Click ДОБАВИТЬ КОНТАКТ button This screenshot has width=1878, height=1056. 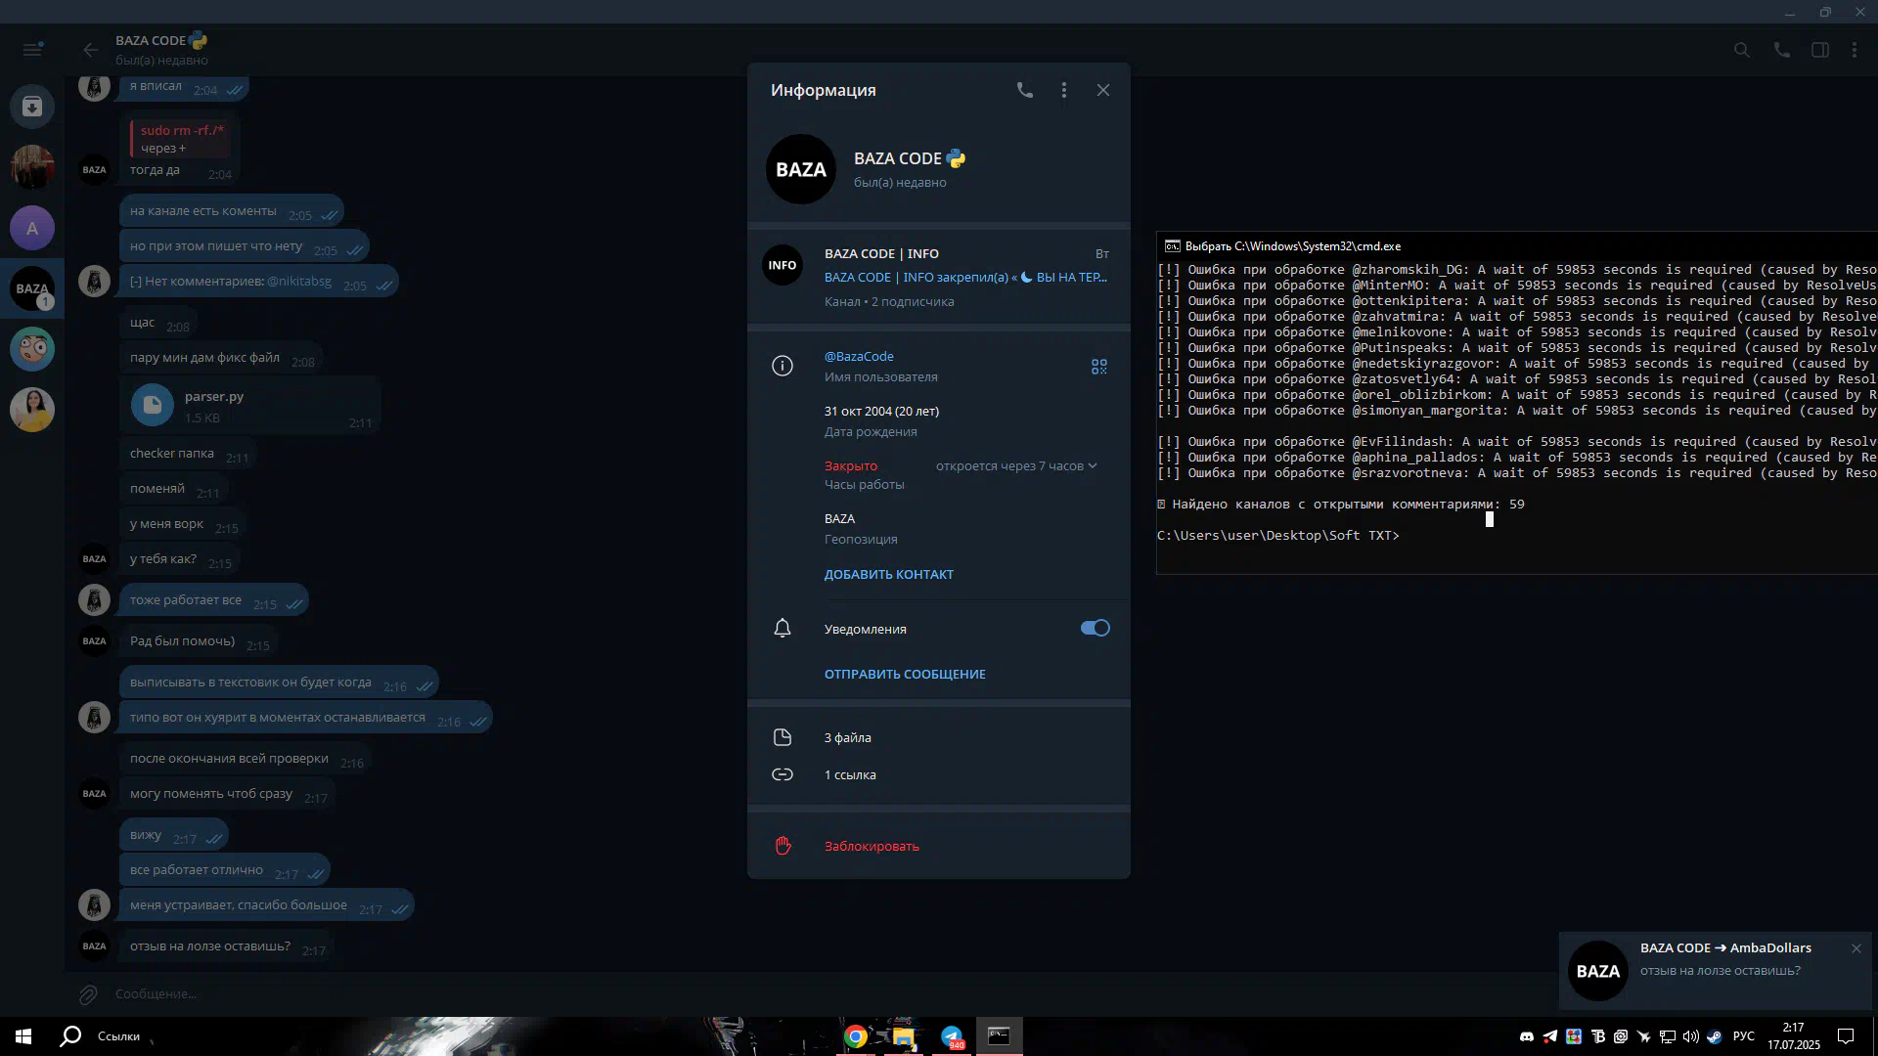click(888, 574)
